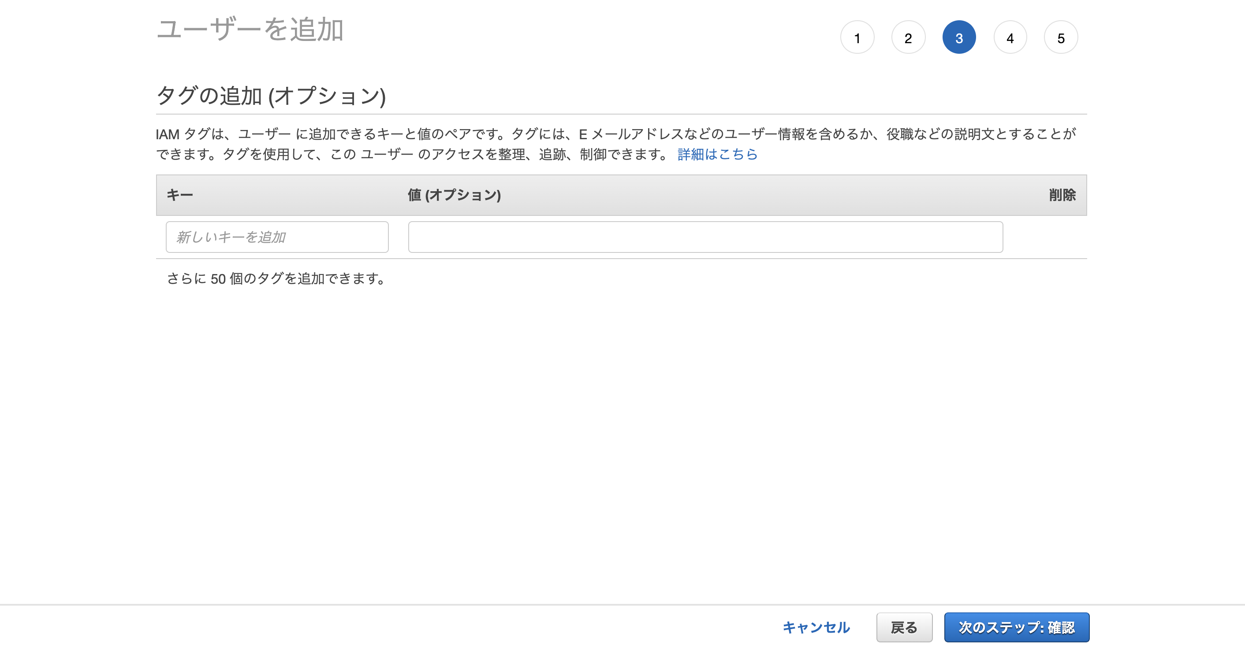Click the キー column header

pyautogui.click(x=179, y=195)
